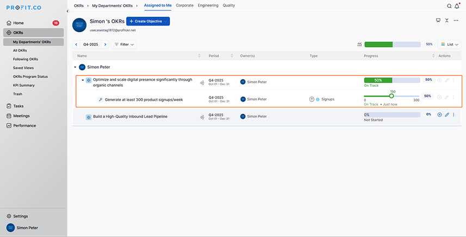
Task: Open the presentation view icon
Action: [x=438, y=21]
